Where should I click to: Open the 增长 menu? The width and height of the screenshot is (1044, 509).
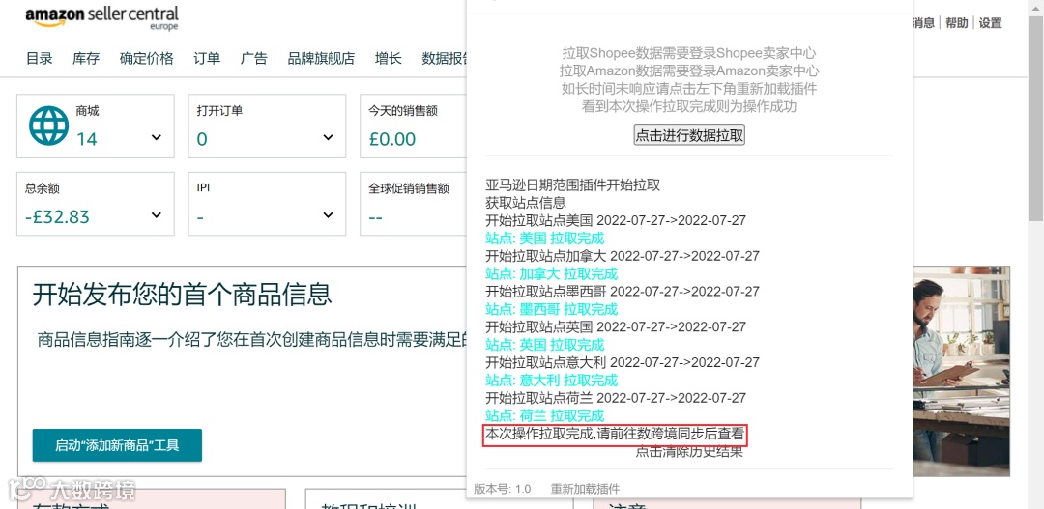point(389,58)
